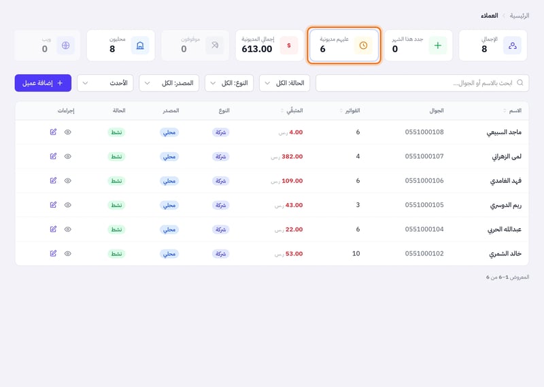
Task: Click mobile number 0551000104
Action: (x=424, y=229)
